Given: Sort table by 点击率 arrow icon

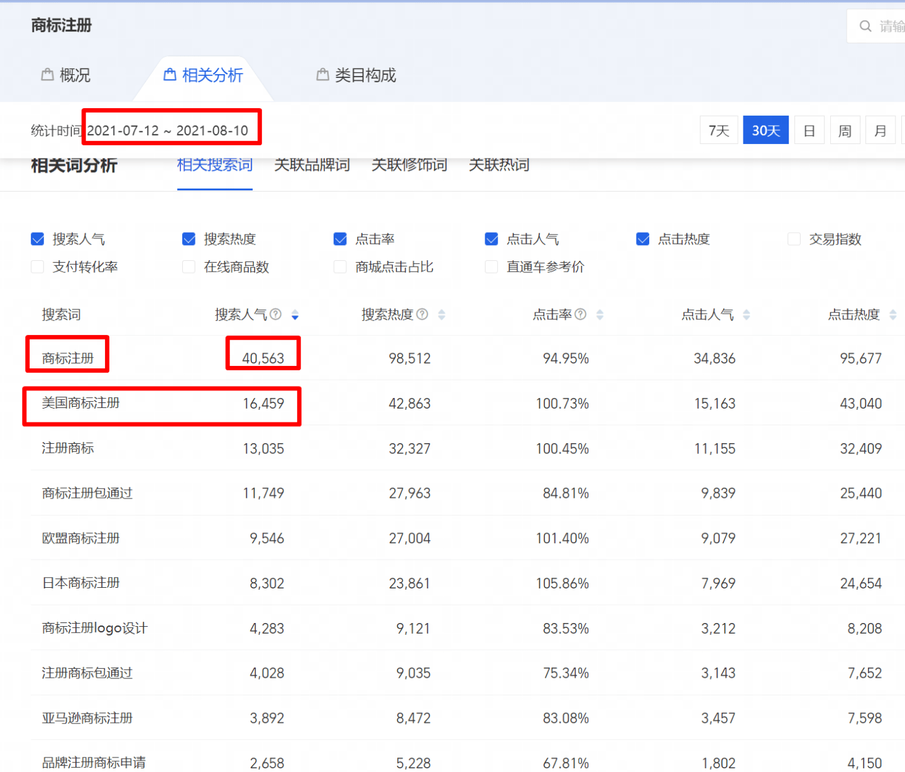Looking at the screenshot, I should (600, 315).
